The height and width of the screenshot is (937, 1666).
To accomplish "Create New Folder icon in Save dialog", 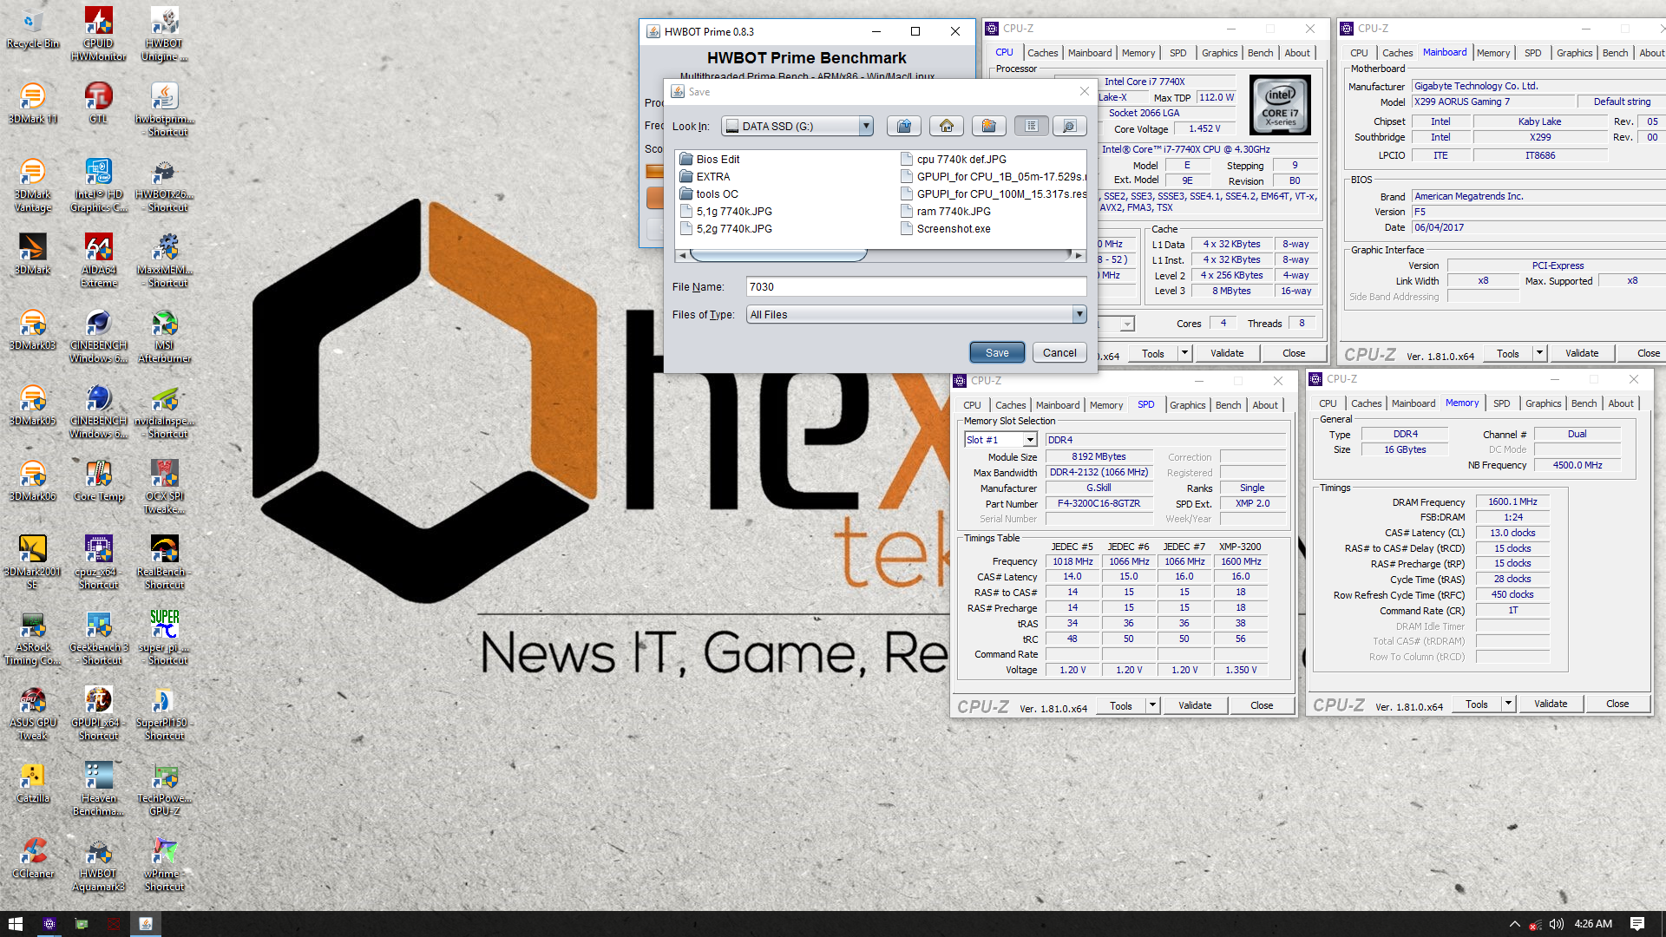I will pyautogui.click(x=988, y=126).
